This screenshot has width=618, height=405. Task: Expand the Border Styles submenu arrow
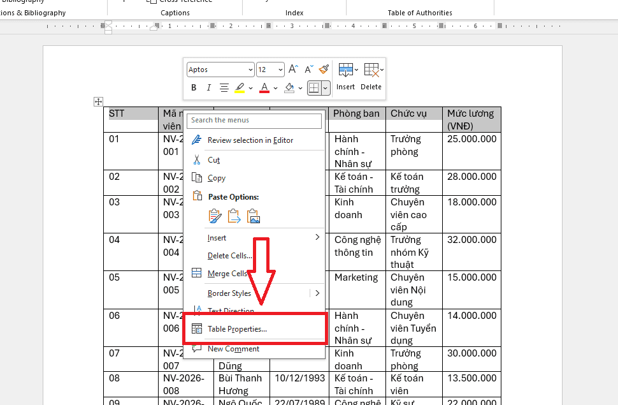(317, 293)
